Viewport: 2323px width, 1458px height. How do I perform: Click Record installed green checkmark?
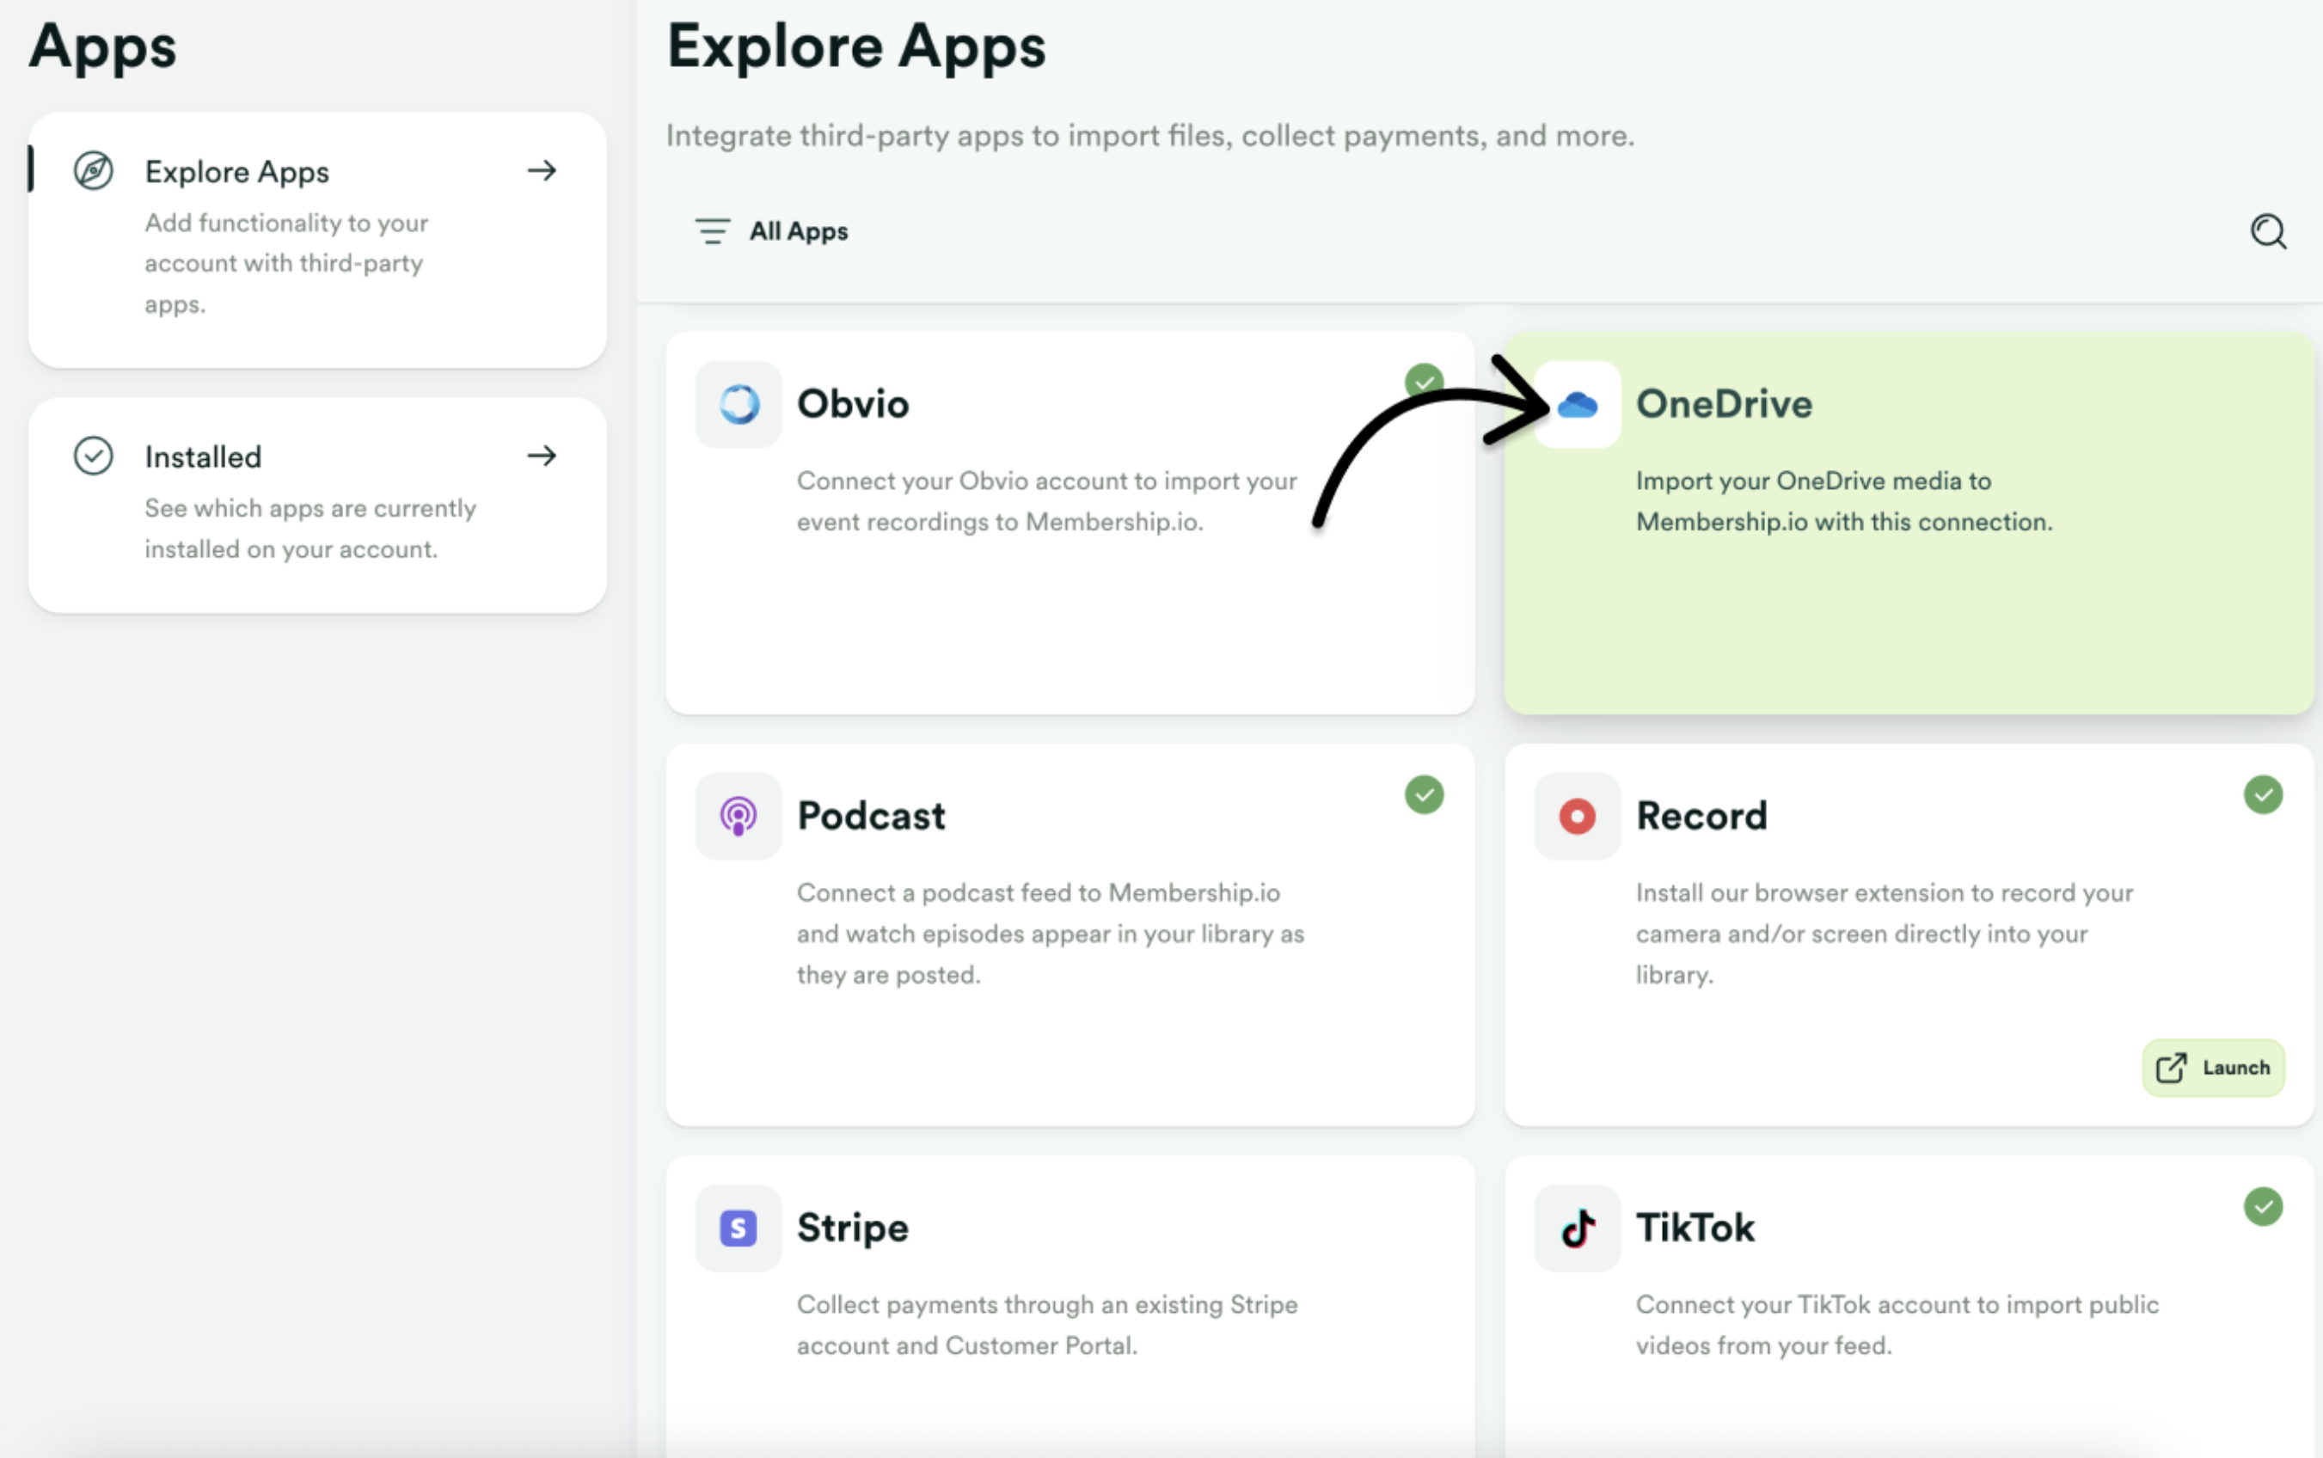pos(2263,794)
